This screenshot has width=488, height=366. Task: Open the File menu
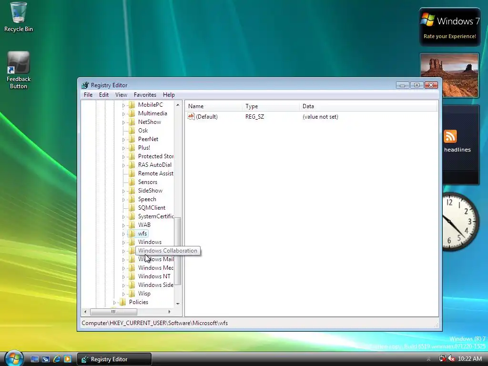[x=88, y=95]
